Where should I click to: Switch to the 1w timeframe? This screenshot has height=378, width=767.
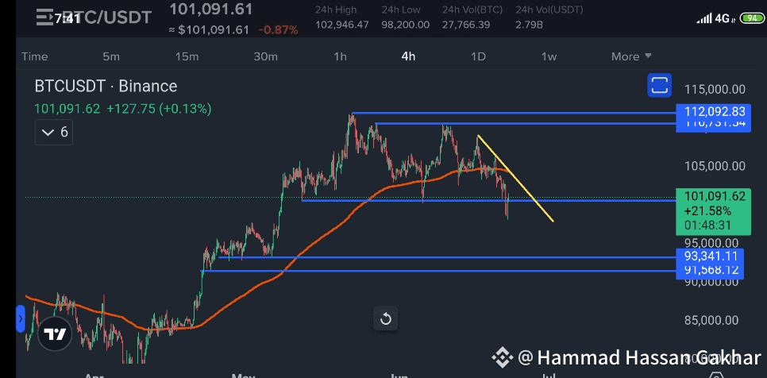pyautogui.click(x=549, y=56)
